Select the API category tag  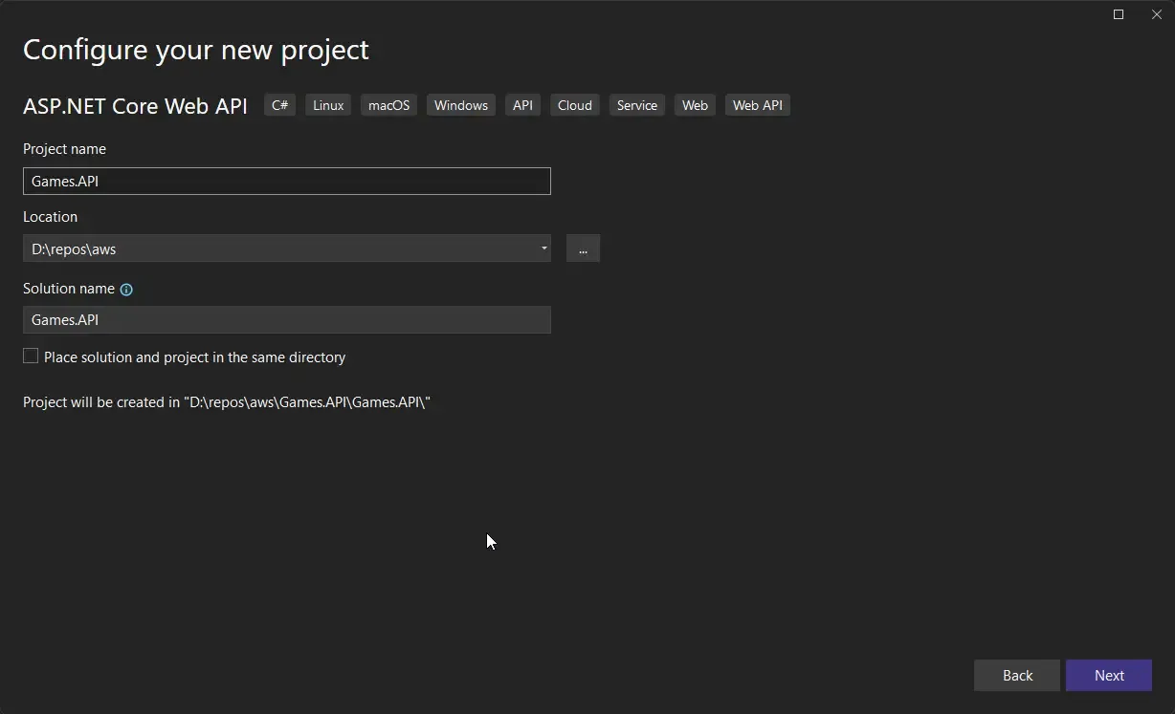tap(522, 105)
